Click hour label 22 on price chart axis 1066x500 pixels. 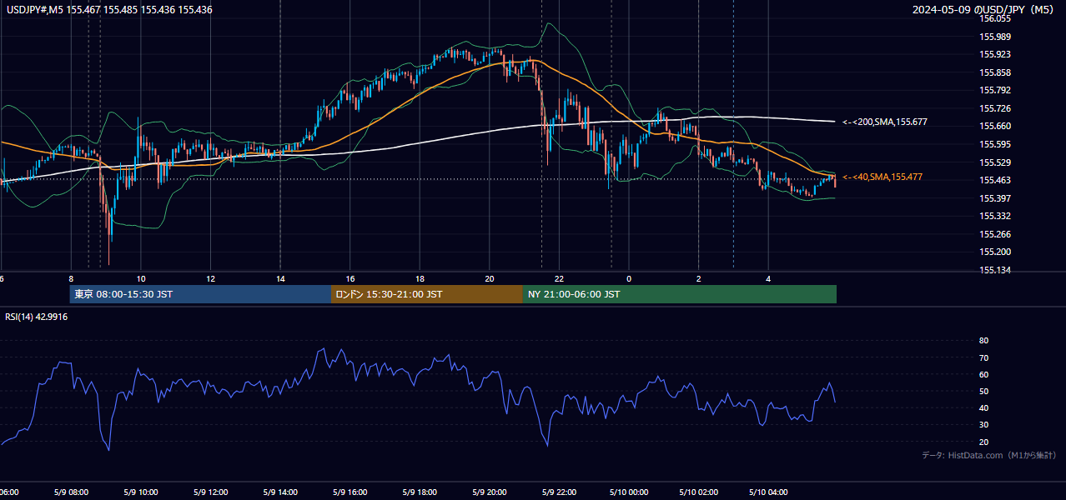(x=559, y=278)
